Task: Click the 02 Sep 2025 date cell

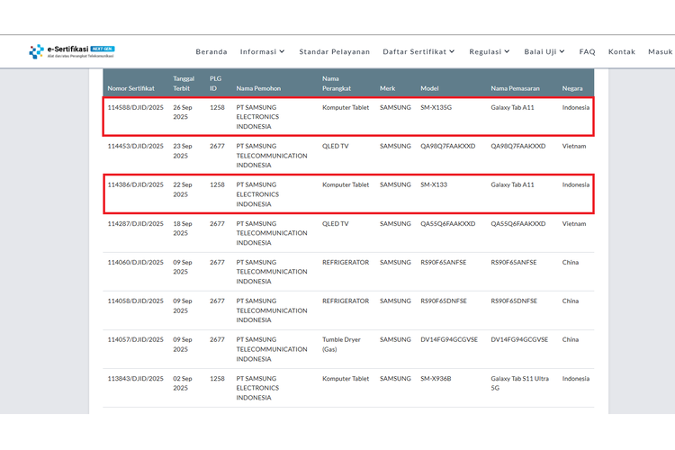Action: tap(183, 383)
